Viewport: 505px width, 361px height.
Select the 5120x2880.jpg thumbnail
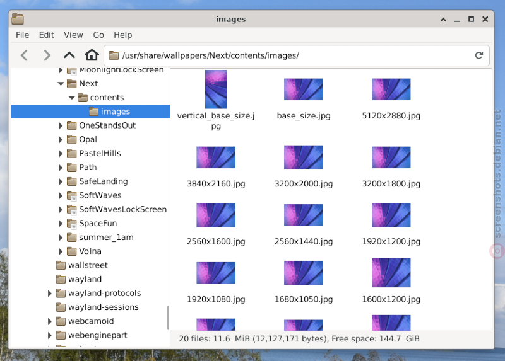pos(391,89)
